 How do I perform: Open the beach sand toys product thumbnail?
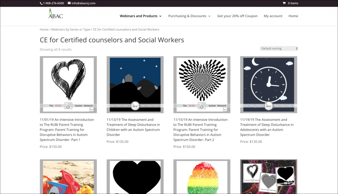[x=68, y=177]
